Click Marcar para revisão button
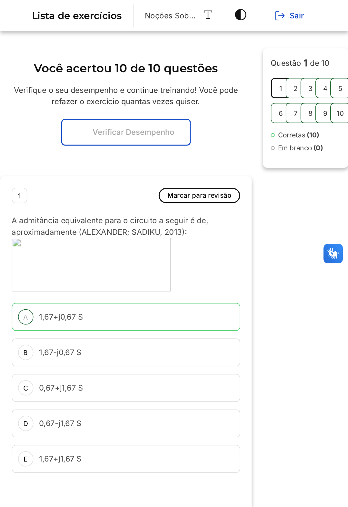This screenshot has height=507, width=348. coord(199,195)
